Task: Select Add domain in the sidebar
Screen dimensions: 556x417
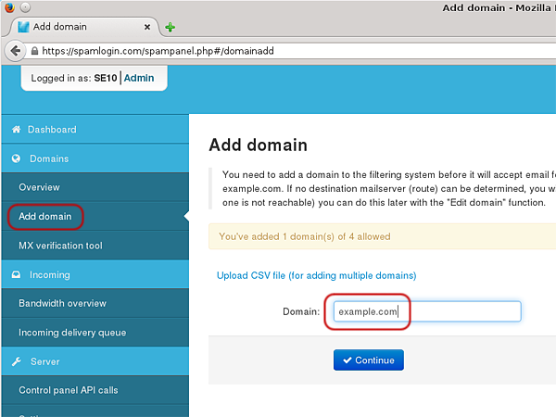Action: point(95,216)
